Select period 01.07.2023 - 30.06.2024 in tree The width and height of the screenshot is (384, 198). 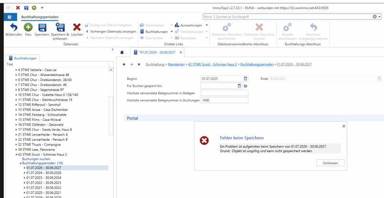point(44,178)
